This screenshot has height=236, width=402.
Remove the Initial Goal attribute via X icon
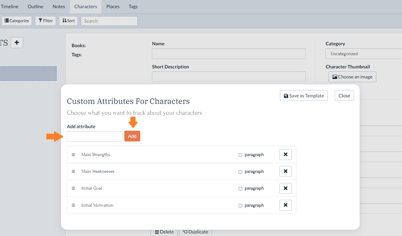coord(285,188)
